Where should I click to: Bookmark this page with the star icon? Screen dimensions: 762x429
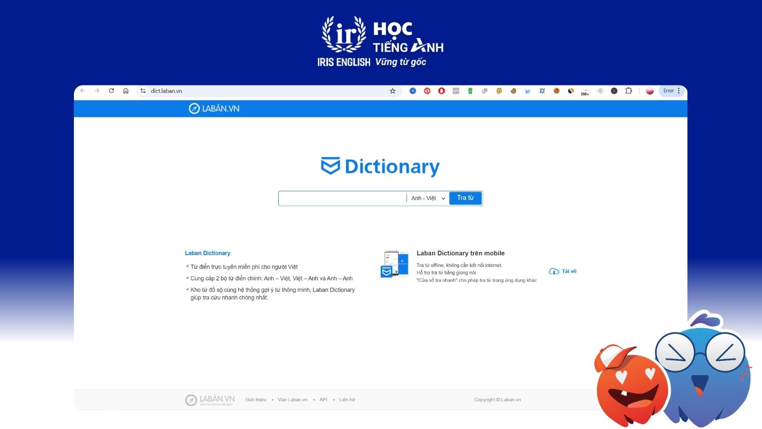click(x=393, y=91)
